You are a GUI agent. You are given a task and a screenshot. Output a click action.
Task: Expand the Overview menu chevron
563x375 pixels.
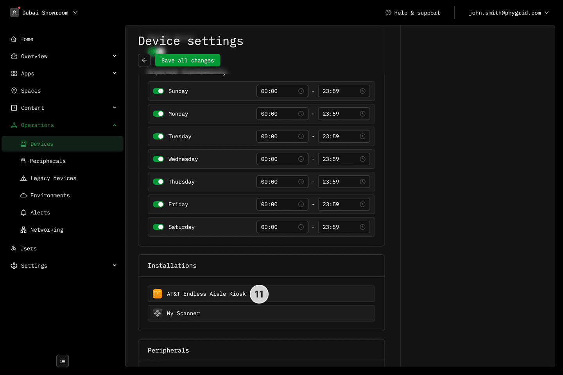(x=115, y=56)
